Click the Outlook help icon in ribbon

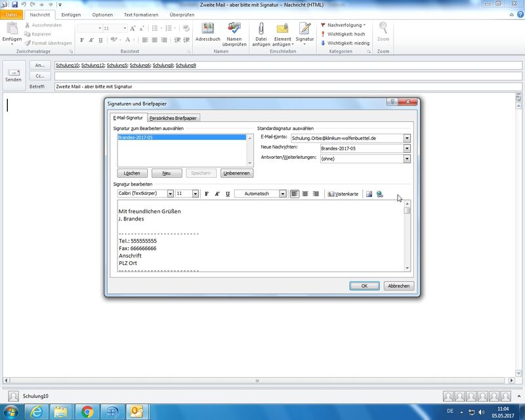click(520, 14)
